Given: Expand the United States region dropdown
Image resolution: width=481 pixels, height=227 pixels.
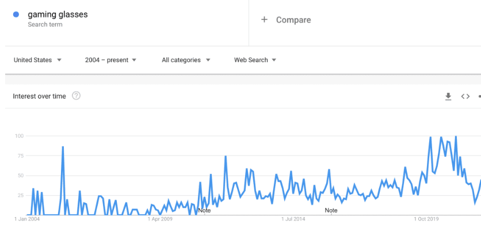Looking at the screenshot, I should pyautogui.click(x=38, y=60).
